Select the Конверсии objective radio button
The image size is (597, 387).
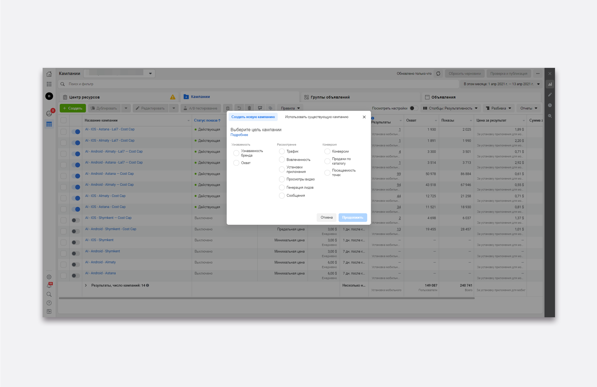point(327,151)
